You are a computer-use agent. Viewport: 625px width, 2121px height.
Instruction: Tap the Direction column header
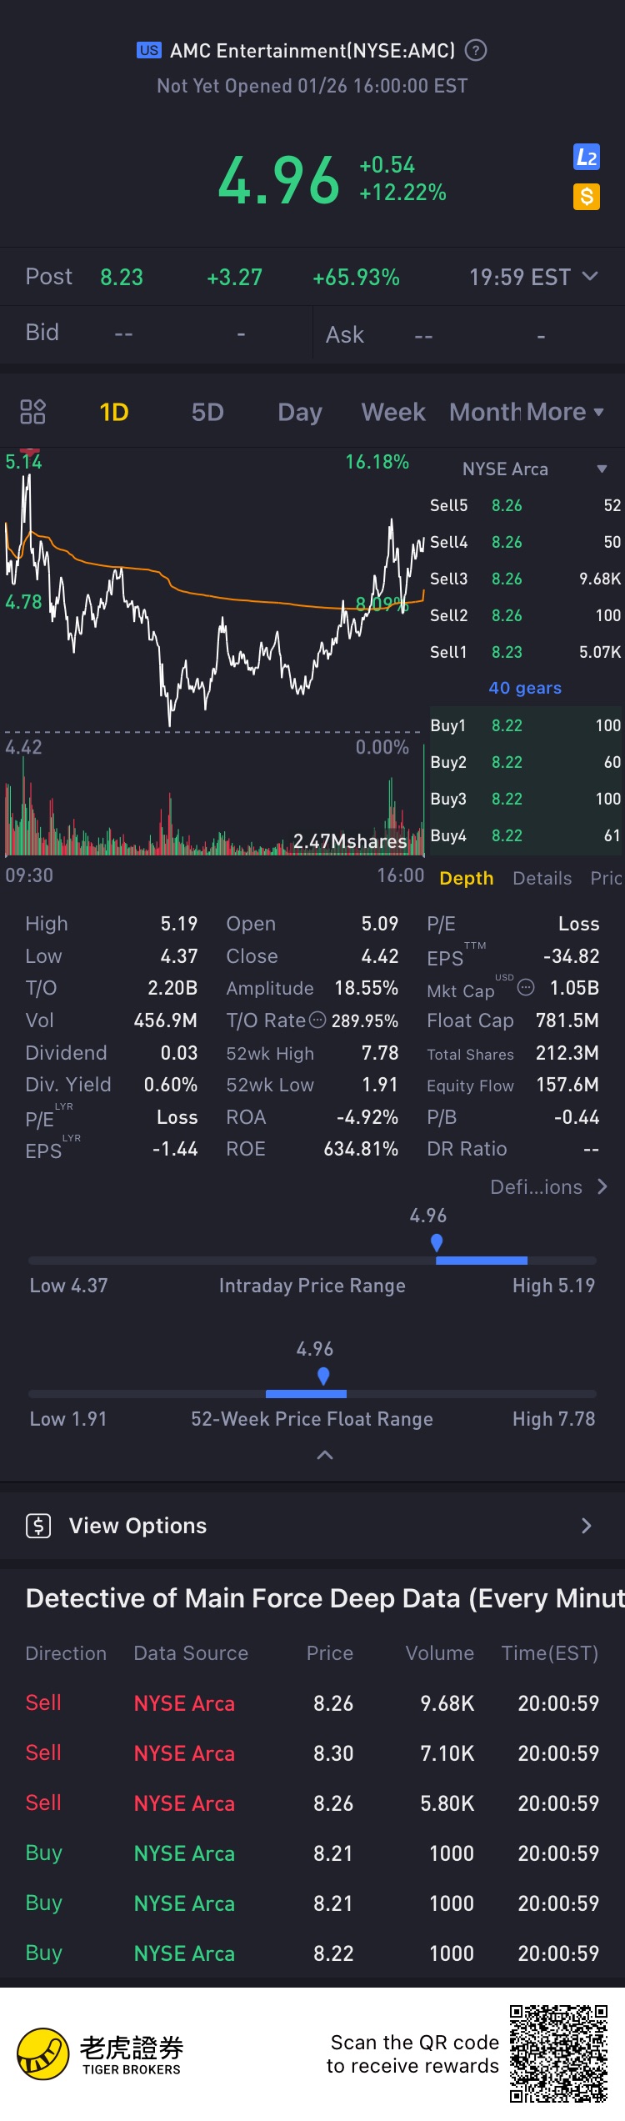click(x=66, y=1653)
